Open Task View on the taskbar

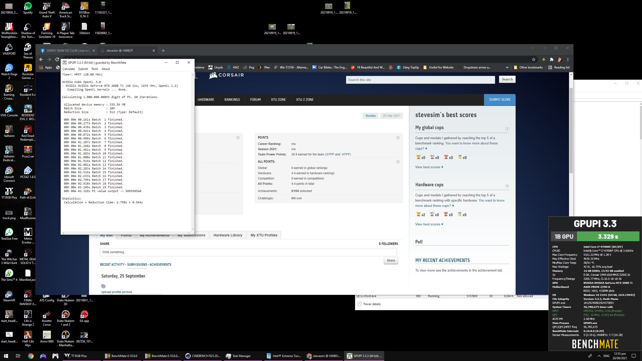pyautogui.click(x=18, y=356)
